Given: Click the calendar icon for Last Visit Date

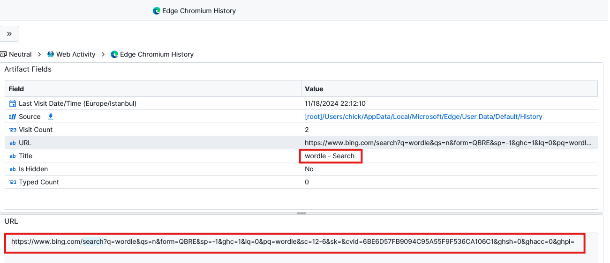Looking at the screenshot, I should click(x=13, y=103).
